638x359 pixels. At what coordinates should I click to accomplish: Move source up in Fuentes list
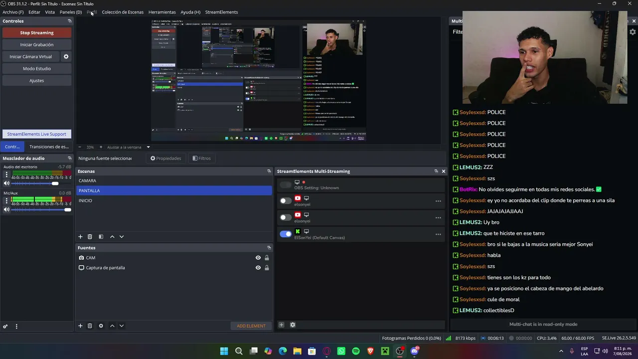point(112,326)
